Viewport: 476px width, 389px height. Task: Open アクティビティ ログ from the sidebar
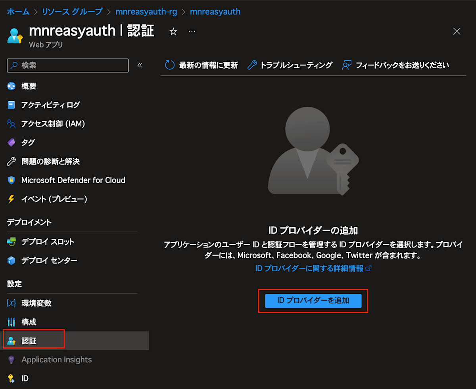click(x=50, y=105)
